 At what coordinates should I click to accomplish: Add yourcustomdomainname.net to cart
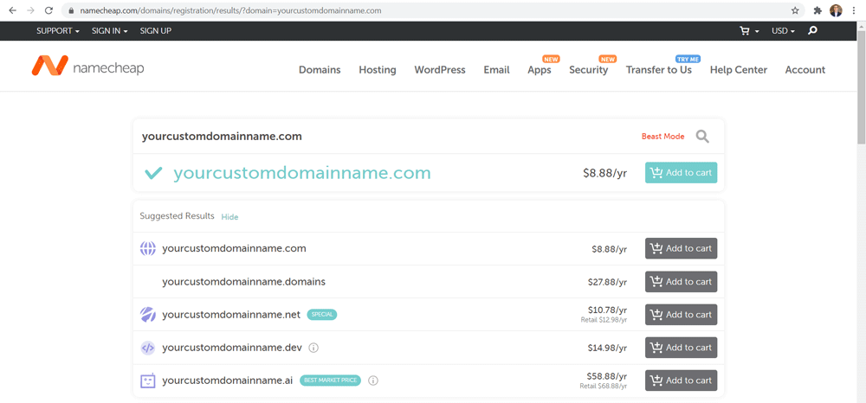tap(681, 314)
